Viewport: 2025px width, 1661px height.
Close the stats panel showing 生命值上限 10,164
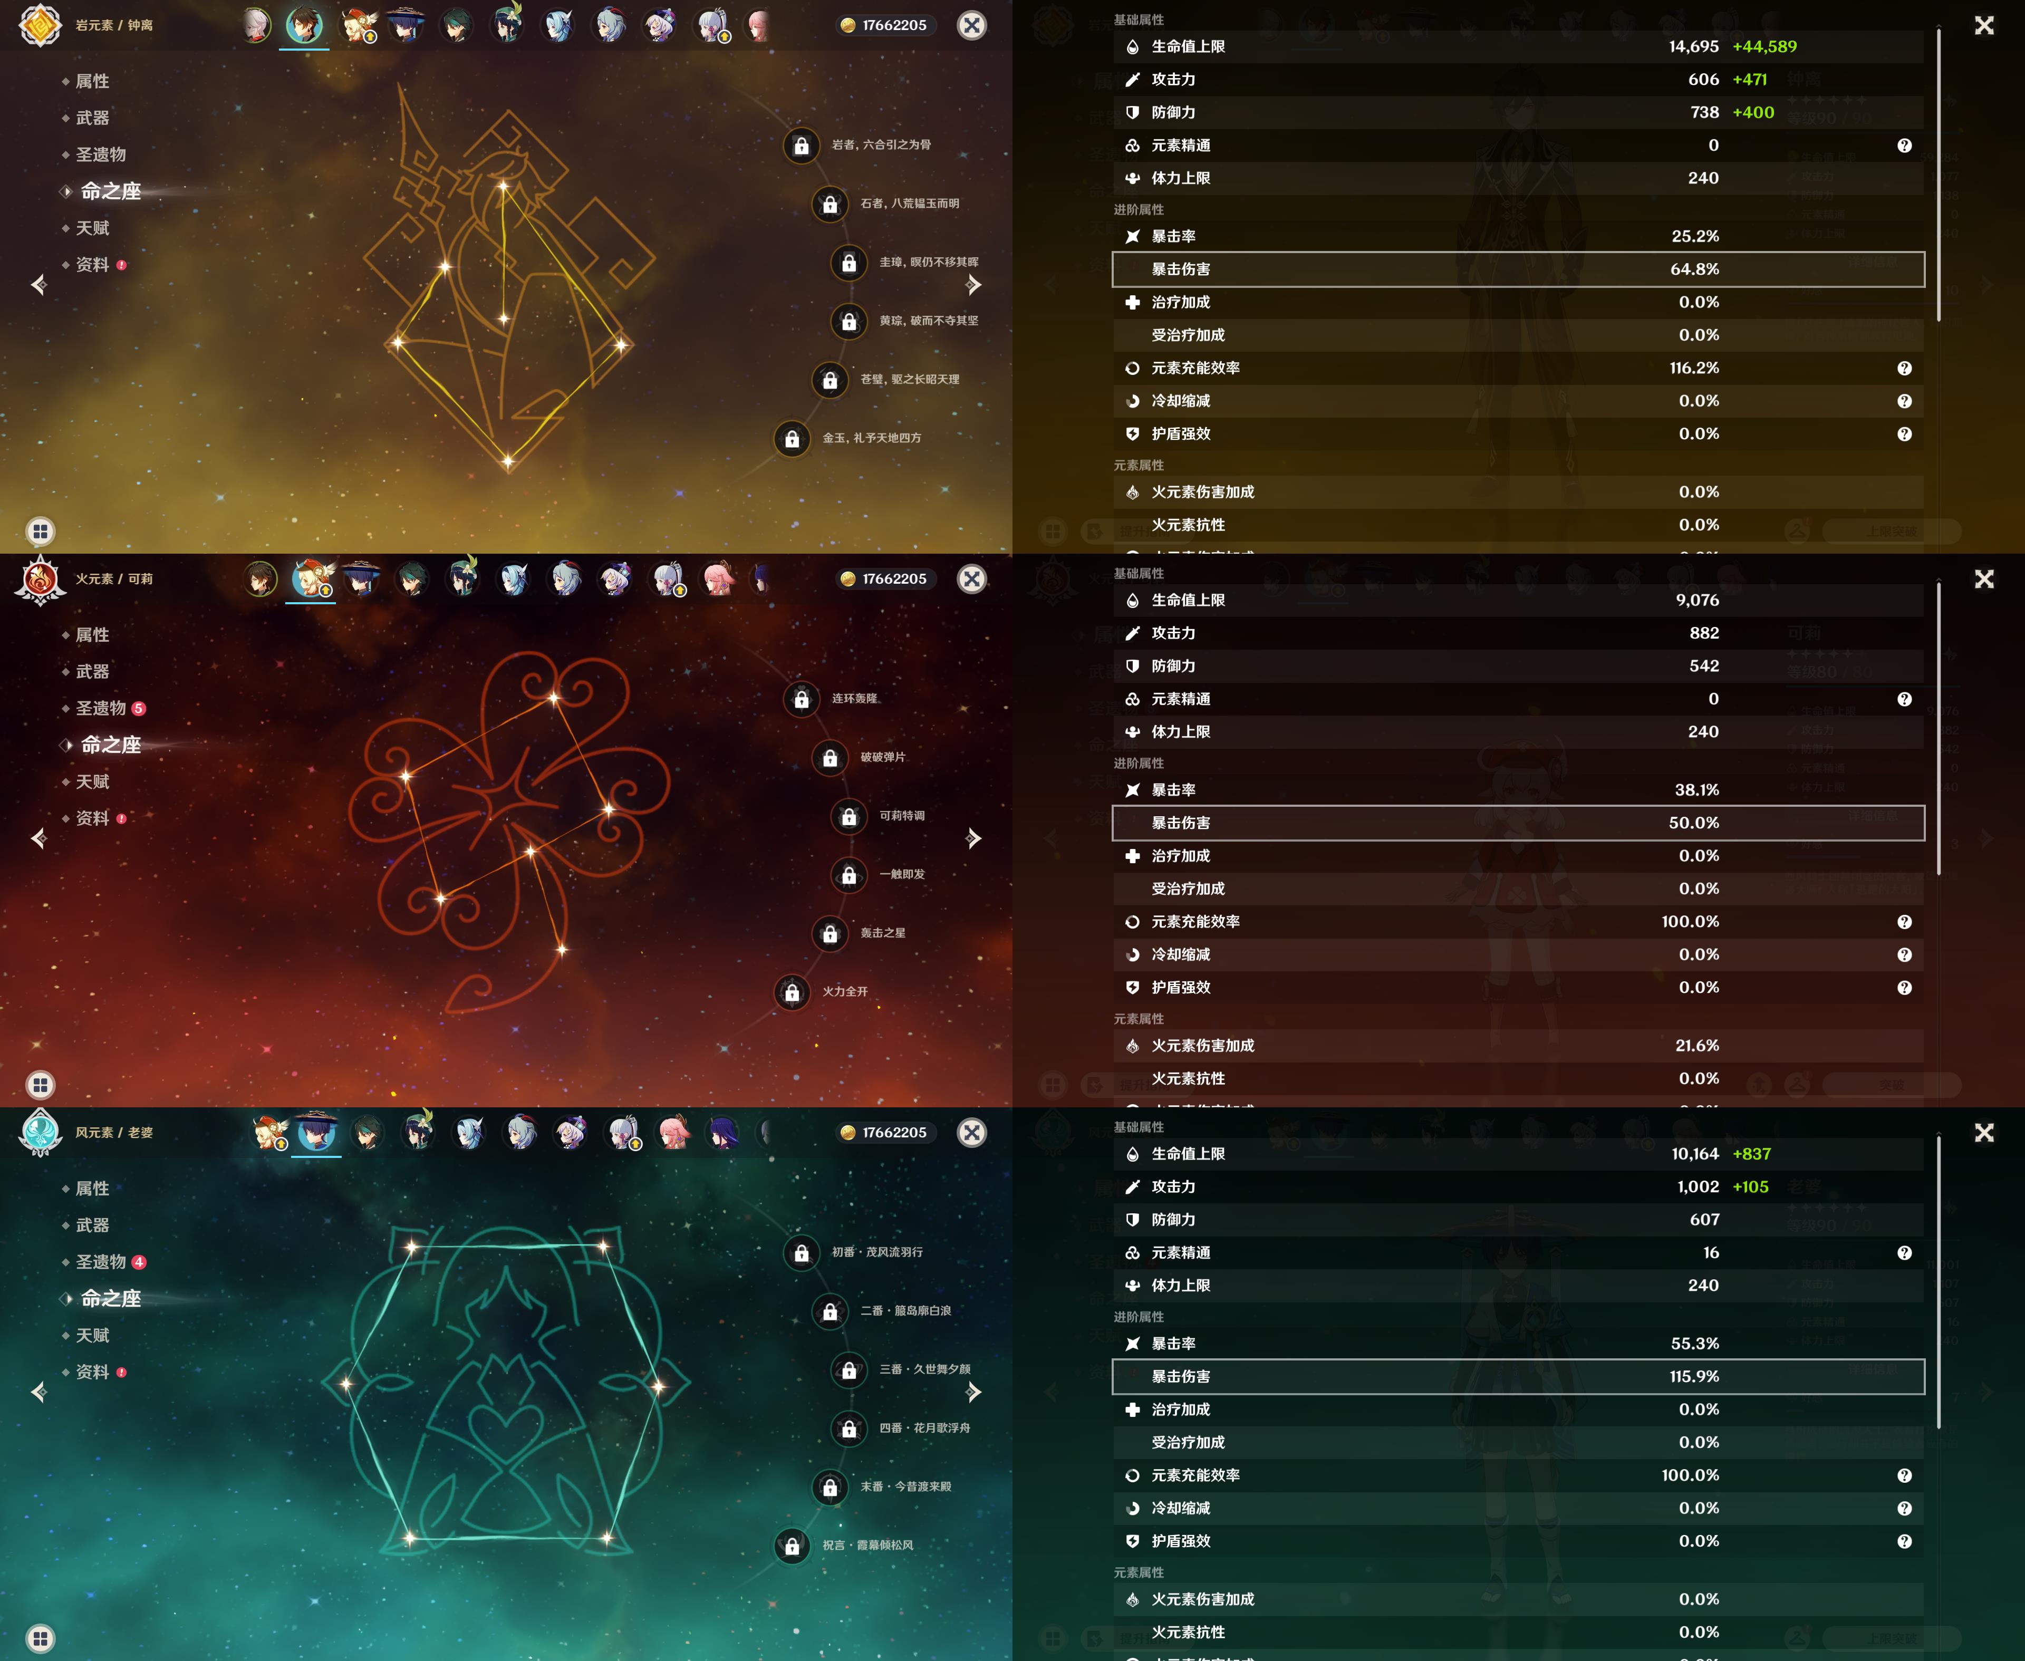[x=1984, y=1133]
